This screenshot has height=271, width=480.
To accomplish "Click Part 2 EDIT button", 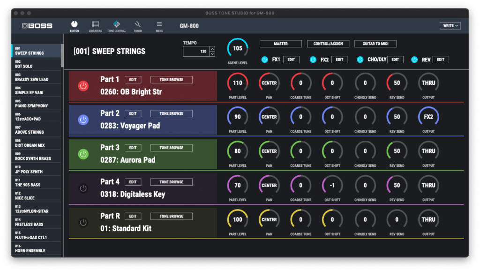I will click(133, 113).
